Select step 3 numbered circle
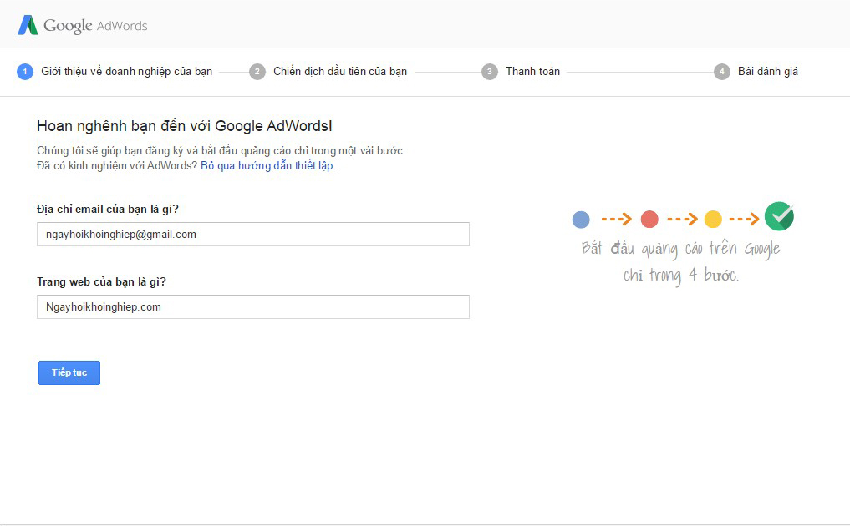The width and height of the screenshot is (850, 526). tap(490, 72)
